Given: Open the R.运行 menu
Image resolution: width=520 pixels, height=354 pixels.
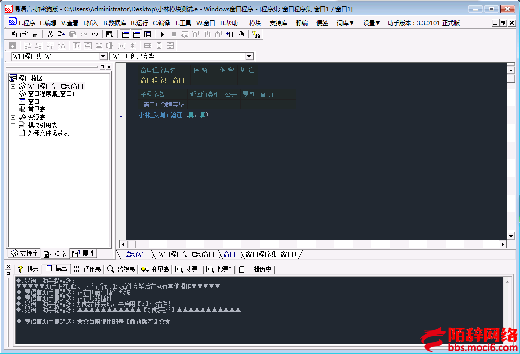Looking at the screenshot, I should coord(139,23).
